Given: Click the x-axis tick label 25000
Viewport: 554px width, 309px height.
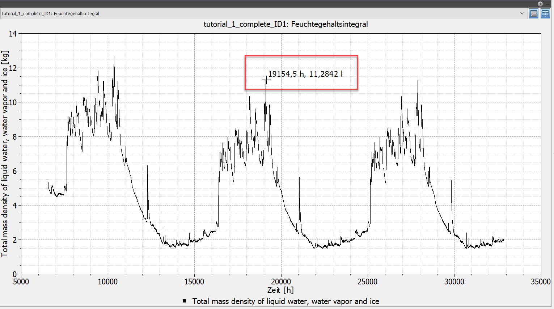Looking at the screenshot, I should (368, 282).
